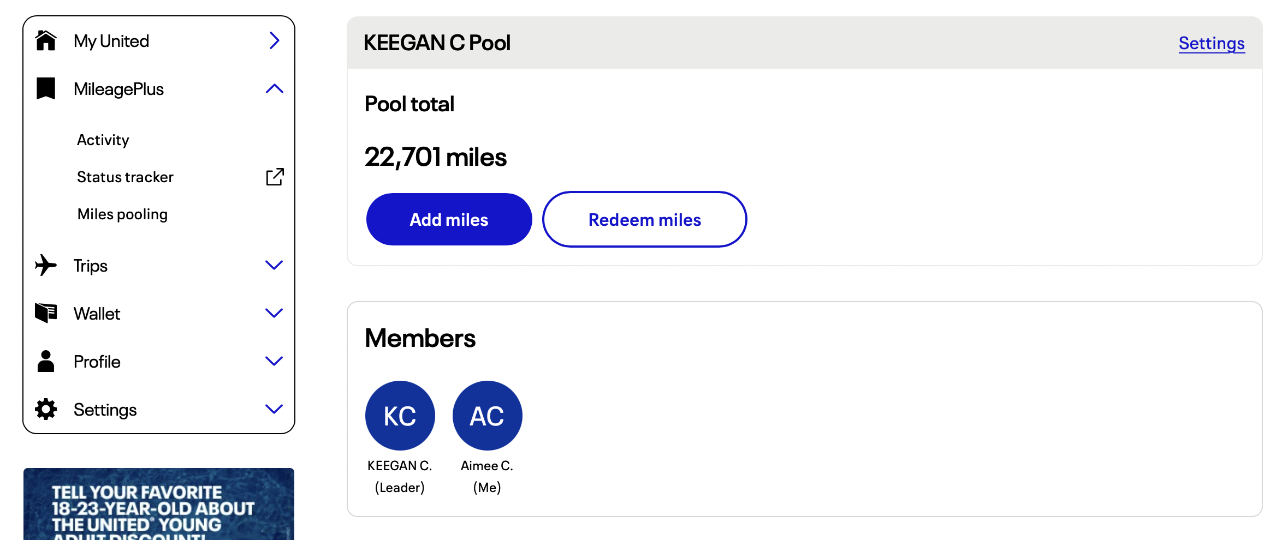Click the MileagePlus bookmark icon
The image size is (1282, 540).
click(x=46, y=88)
